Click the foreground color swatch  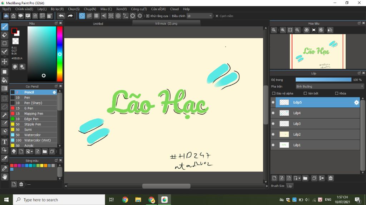click(x=14, y=31)
